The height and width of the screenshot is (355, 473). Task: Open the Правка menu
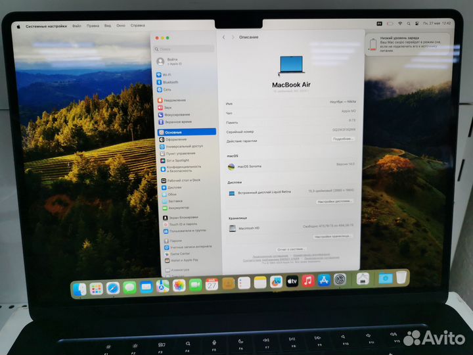click(x=93, y=26)
